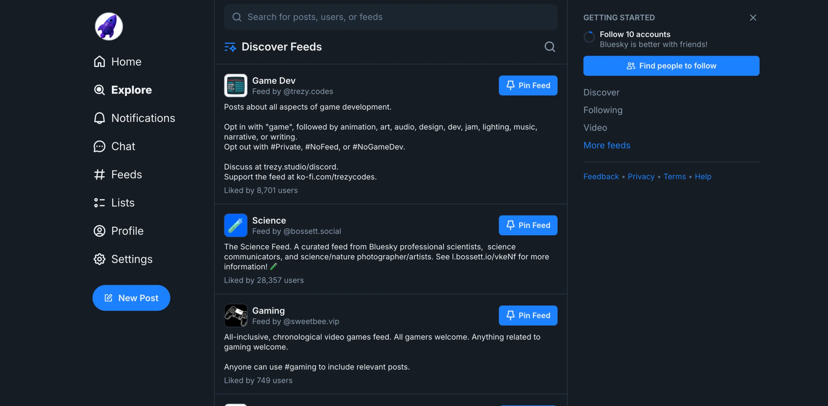Screen dimensions: 828x406
Task: Click the Bluesky rocket logo
Action: [x=108, y=26]
